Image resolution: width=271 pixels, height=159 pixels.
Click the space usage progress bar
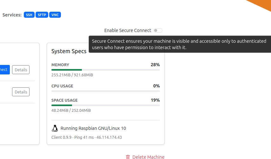106,105
